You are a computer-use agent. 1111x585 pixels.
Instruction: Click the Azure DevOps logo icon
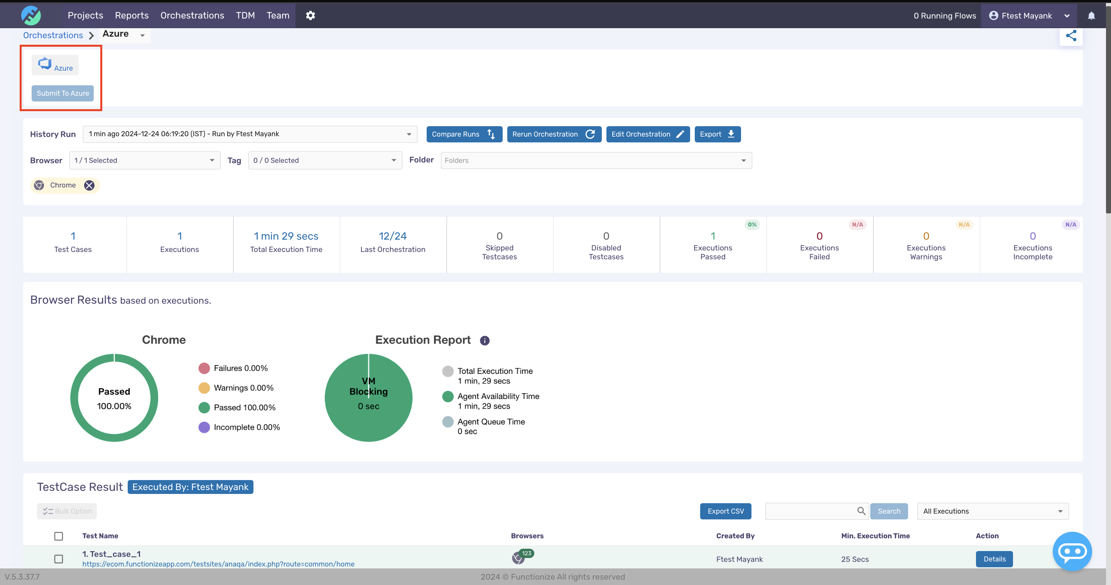44,63
